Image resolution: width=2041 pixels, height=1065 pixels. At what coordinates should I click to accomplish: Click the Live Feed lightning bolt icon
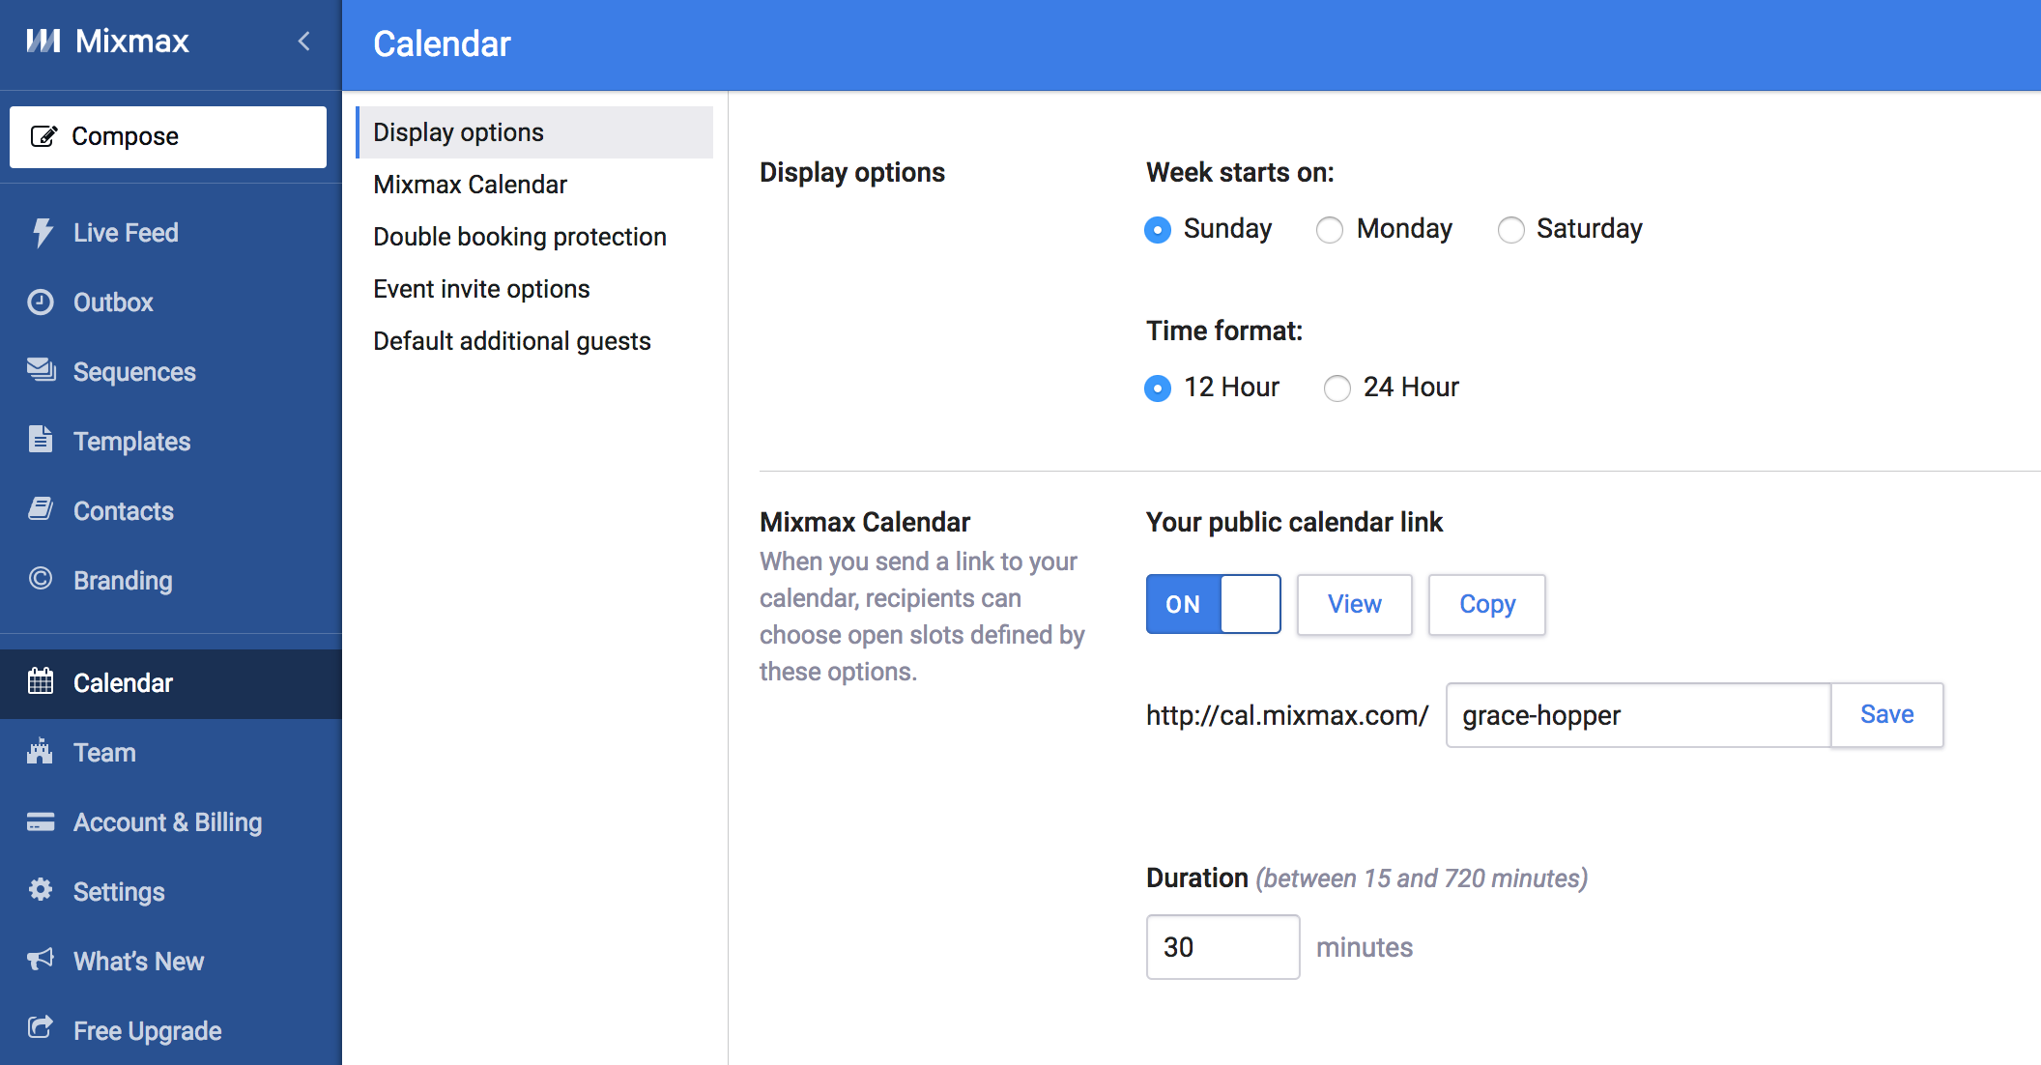[42, 232]
